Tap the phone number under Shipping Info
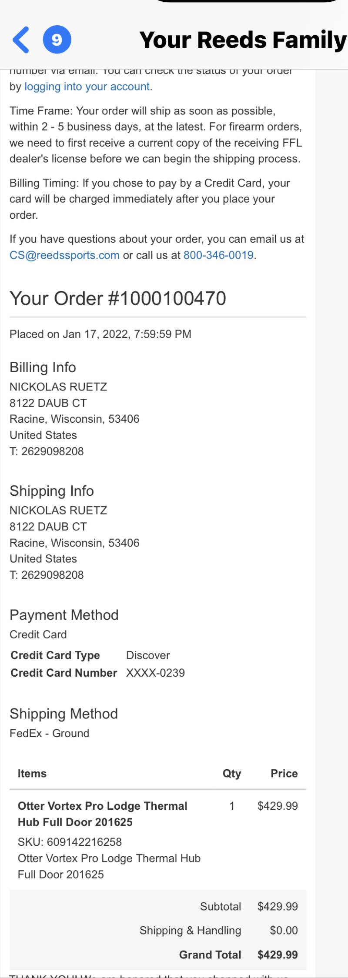This screenshot has height=978, width=348. click(47, 575)
